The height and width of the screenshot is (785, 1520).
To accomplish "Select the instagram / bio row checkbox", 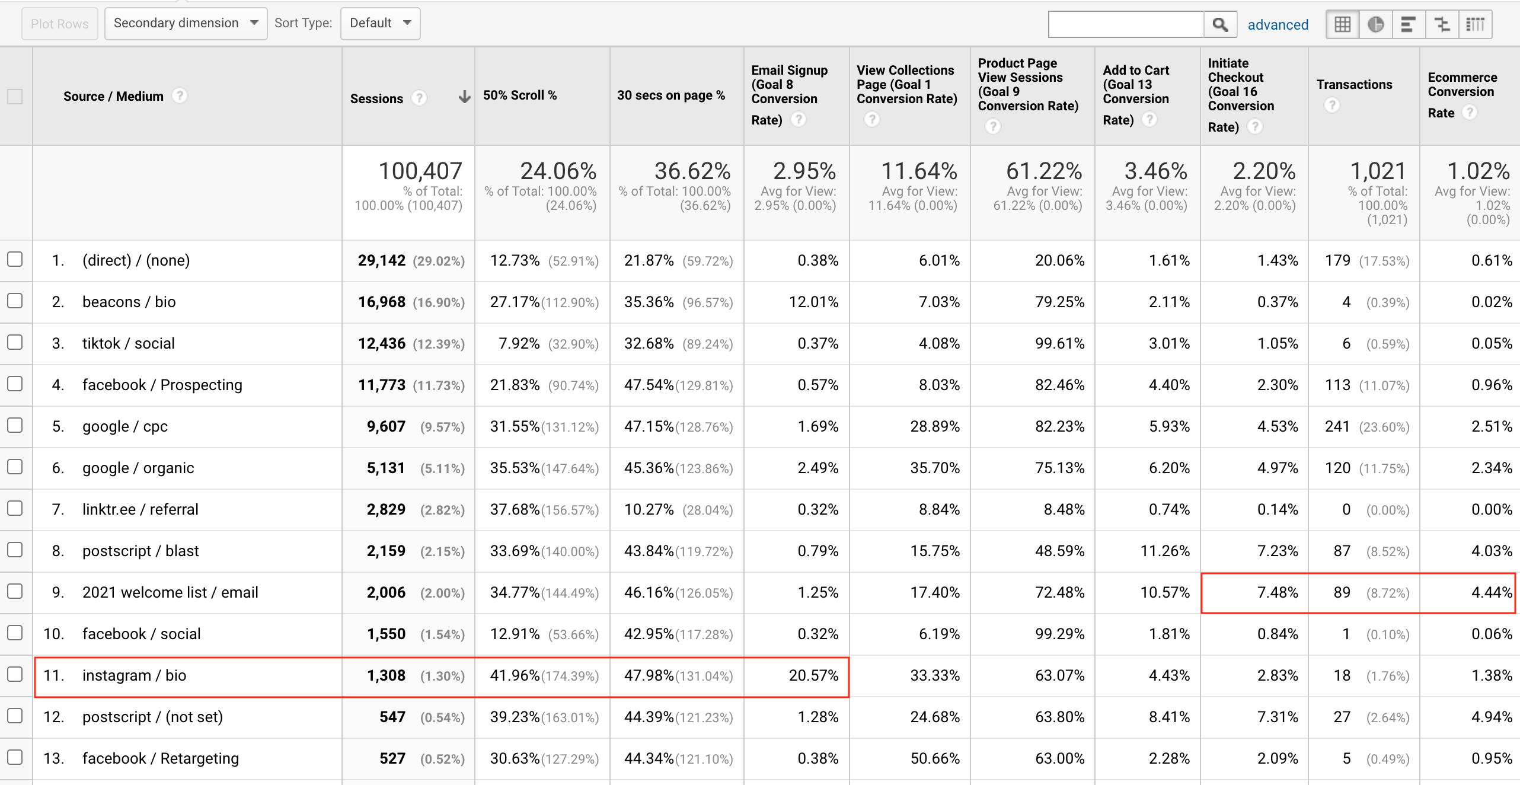I will (x=15, y=674).
